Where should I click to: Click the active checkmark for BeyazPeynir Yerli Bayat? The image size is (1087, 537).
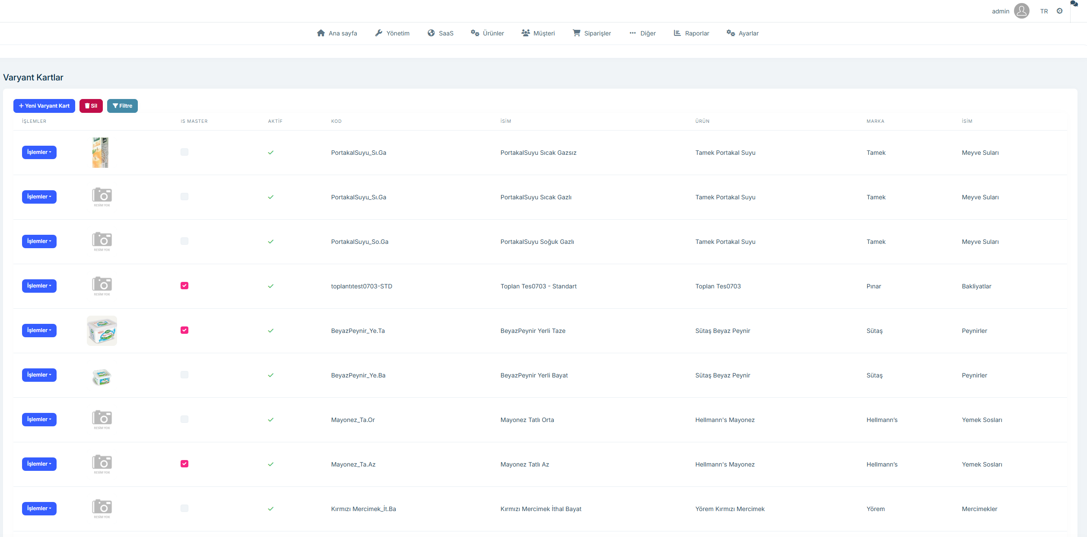(271, 375)
